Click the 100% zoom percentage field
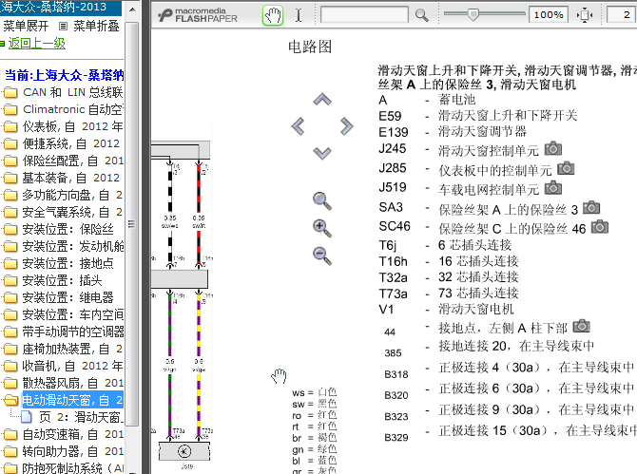 (549, 15)
